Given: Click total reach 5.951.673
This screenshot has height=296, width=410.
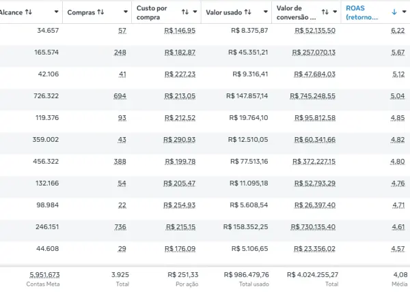Looking at the screenshot, I should (x=44, y=275).
